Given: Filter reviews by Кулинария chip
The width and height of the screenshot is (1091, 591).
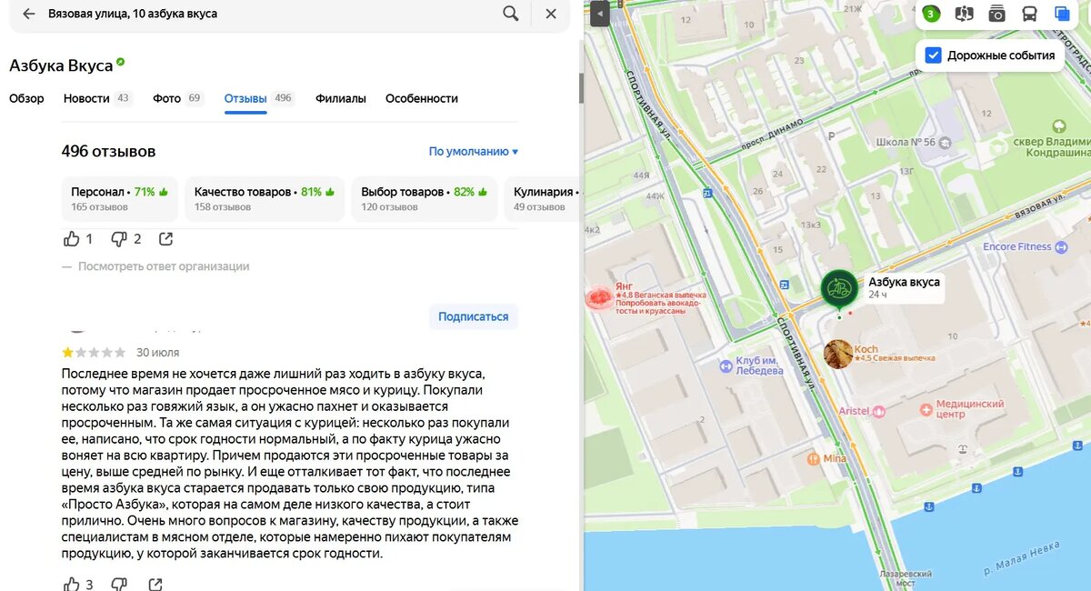Looking at the screenshot, I should 543,199.
